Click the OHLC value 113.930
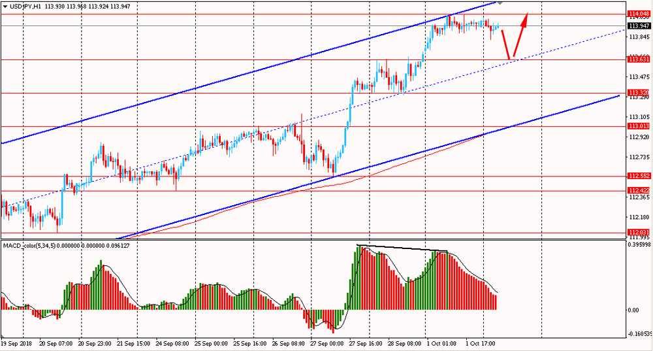The image size is (653, 351). (54, 7)
